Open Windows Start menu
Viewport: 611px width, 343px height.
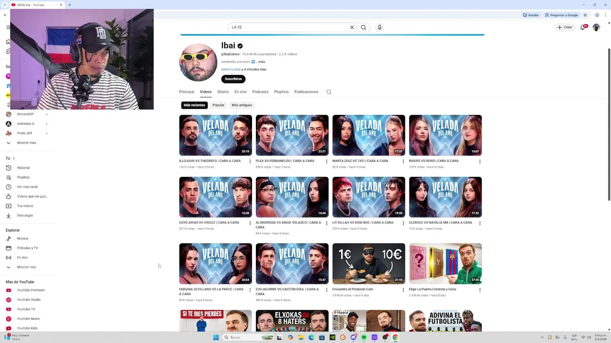216,337
